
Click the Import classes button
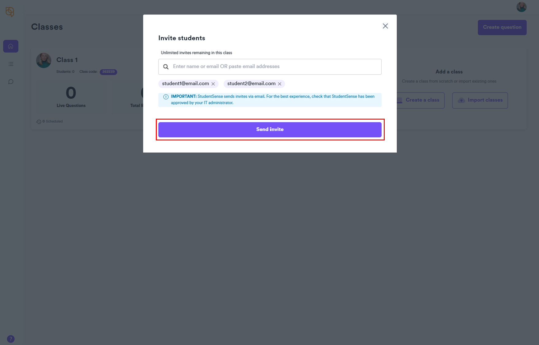tap(480, 100)
